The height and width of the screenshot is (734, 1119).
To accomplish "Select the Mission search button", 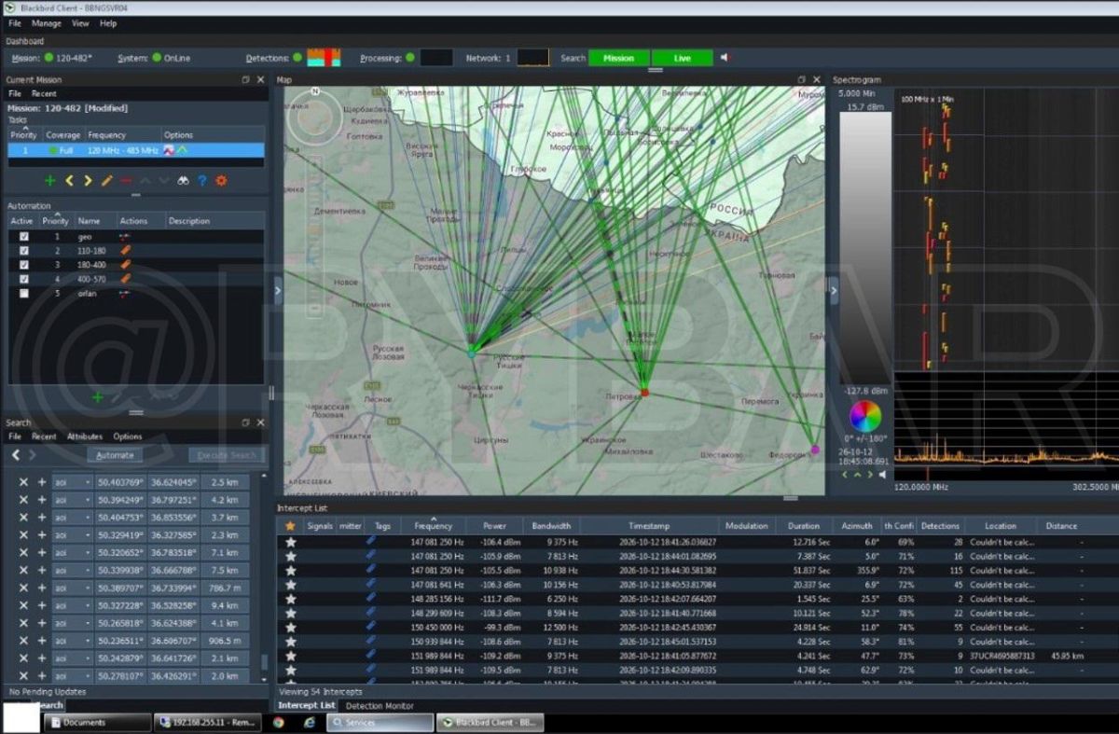I will pyautogui.click(x=619, y=58).
